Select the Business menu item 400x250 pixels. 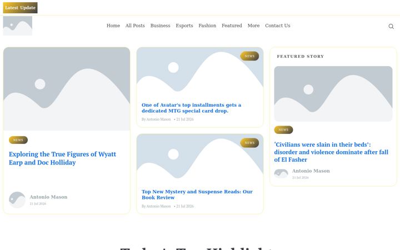coord(160,26)
